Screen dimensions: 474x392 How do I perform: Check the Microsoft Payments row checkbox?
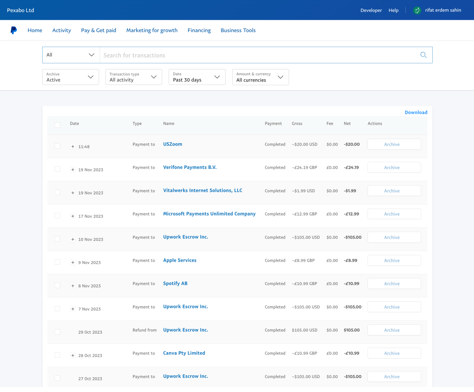click(57, 215)
